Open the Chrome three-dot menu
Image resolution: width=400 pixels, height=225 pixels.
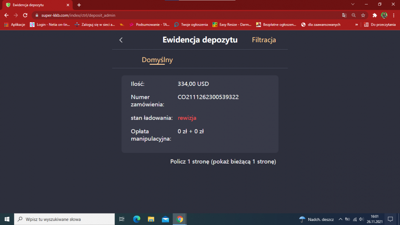pyautogui.click(x=394, y=16)
